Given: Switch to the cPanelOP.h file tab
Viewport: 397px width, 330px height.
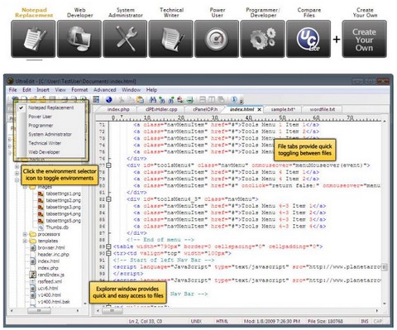Looking at the screenshot, I should (205, 109).
